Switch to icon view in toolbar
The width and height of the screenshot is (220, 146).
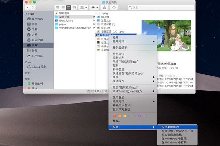click(x=58, y=7)
